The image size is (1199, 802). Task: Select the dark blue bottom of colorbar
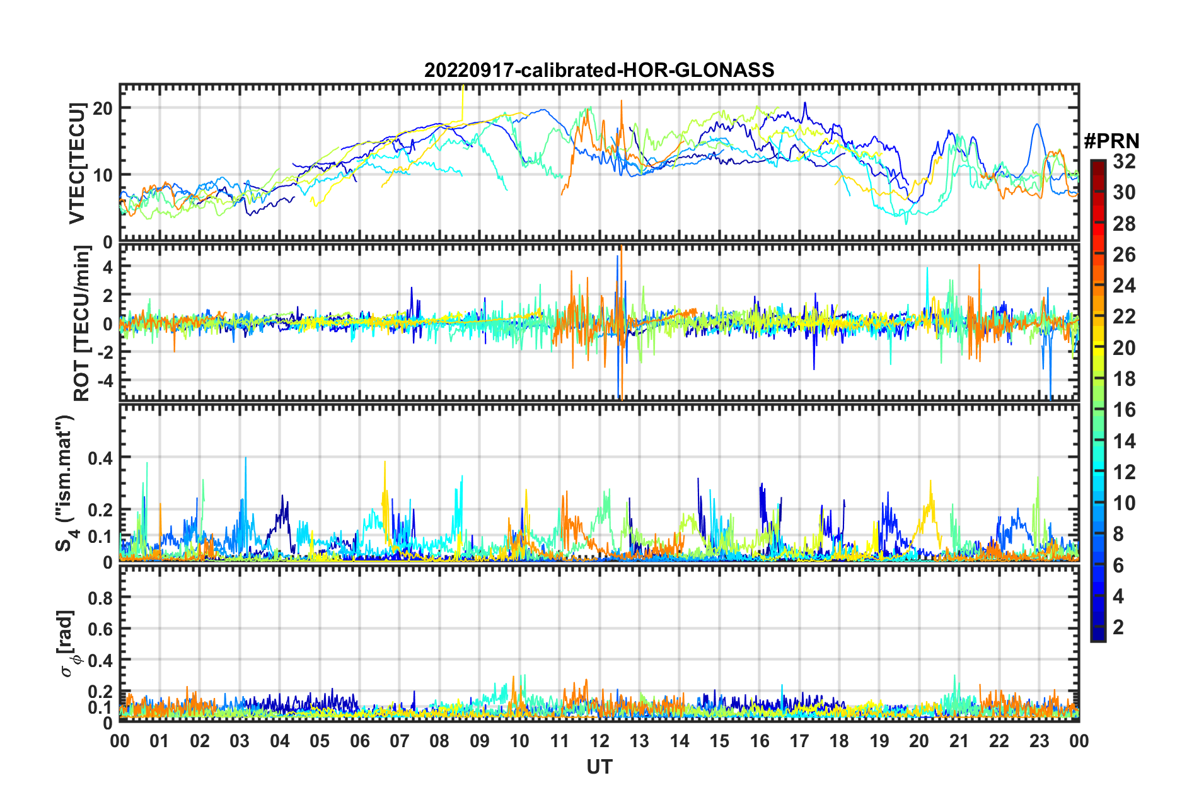(1098, 637)
